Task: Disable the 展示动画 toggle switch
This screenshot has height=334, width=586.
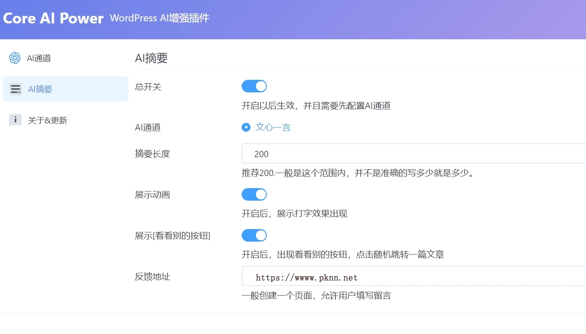Action: pos(254,194)
